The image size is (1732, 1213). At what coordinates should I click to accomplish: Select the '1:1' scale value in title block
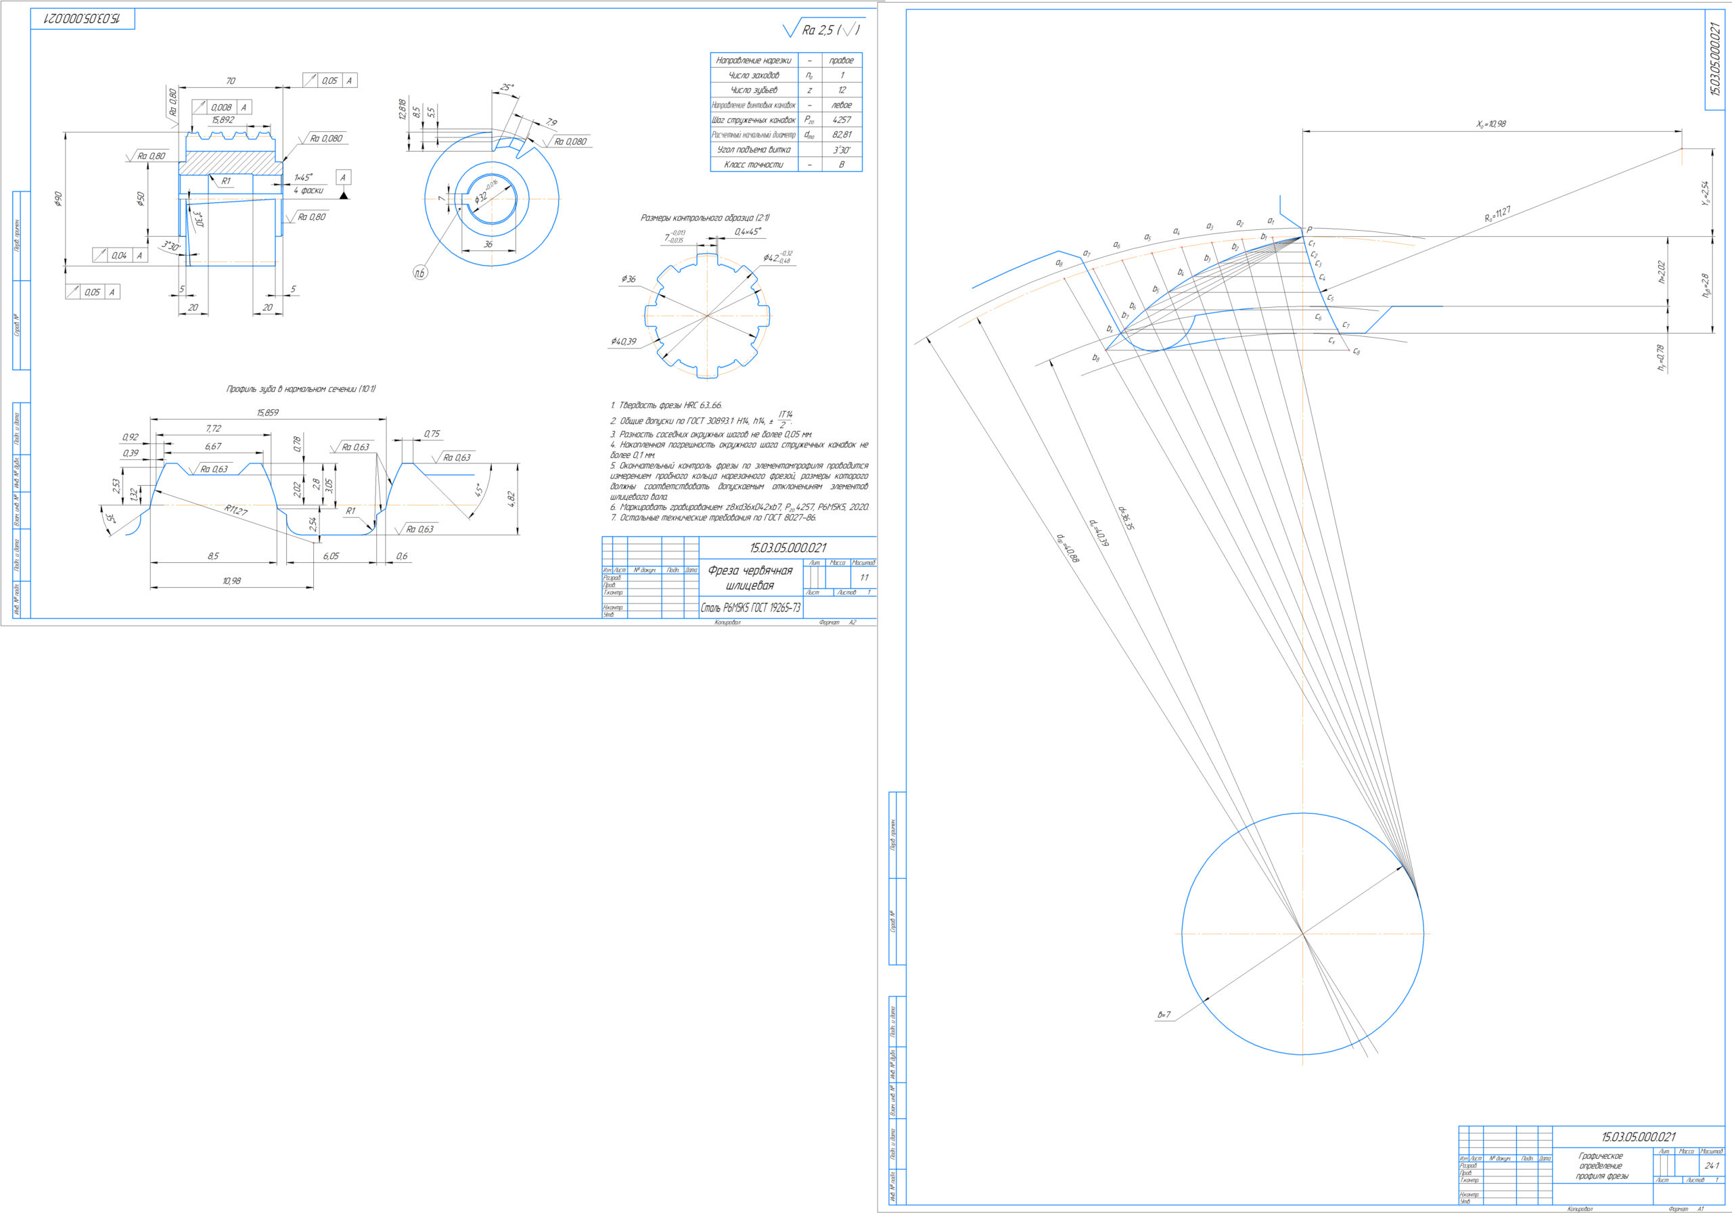click(864, 578)
